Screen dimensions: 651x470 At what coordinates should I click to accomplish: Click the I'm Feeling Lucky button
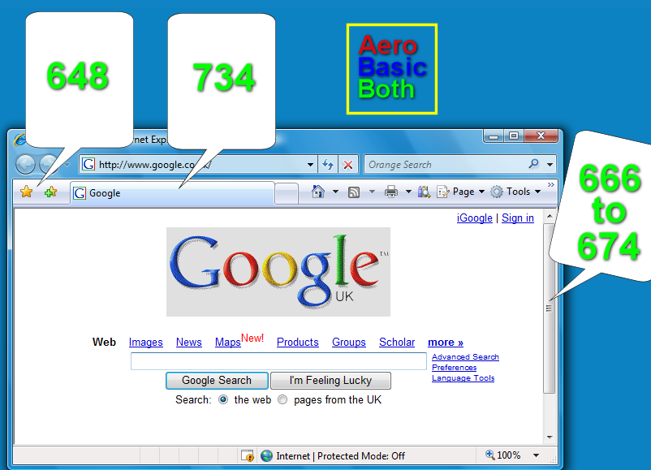[x=330, y=381]
